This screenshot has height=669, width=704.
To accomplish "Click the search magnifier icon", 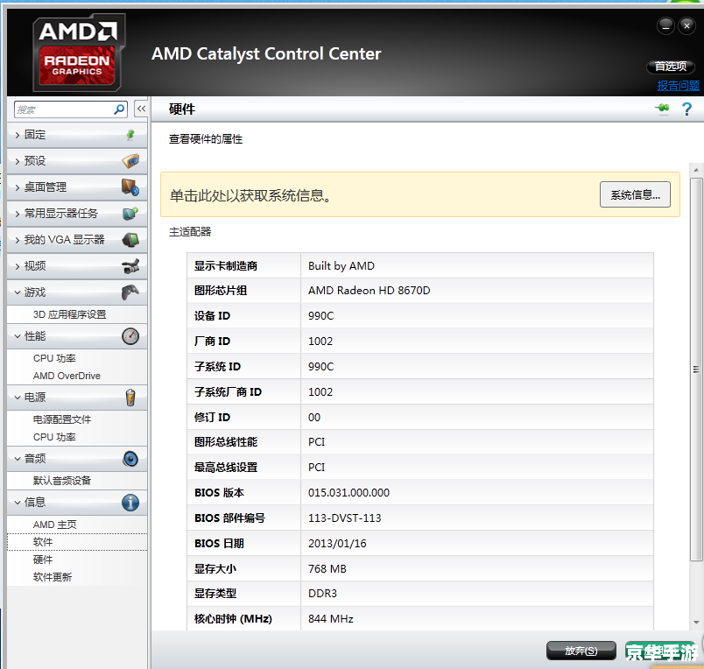I will 119,109.
